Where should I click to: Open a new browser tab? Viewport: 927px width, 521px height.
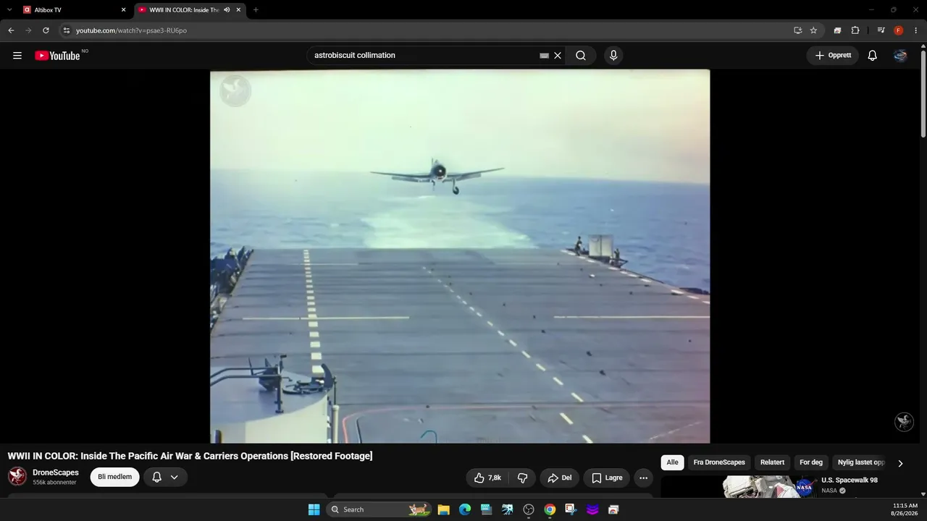tap(256, 10)
